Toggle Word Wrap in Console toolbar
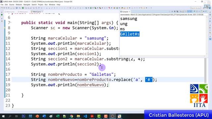 coord(186,12)
